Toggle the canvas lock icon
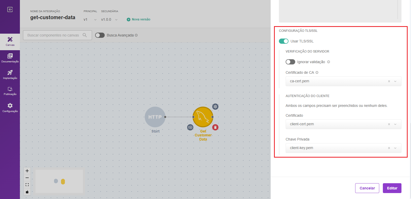Viewport: 411px width, 199px height. pos(27,192)
